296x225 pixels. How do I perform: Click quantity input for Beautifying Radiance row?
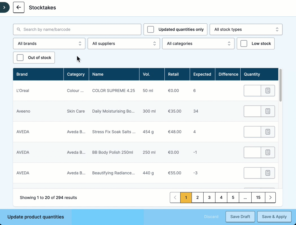pos(252,173)
